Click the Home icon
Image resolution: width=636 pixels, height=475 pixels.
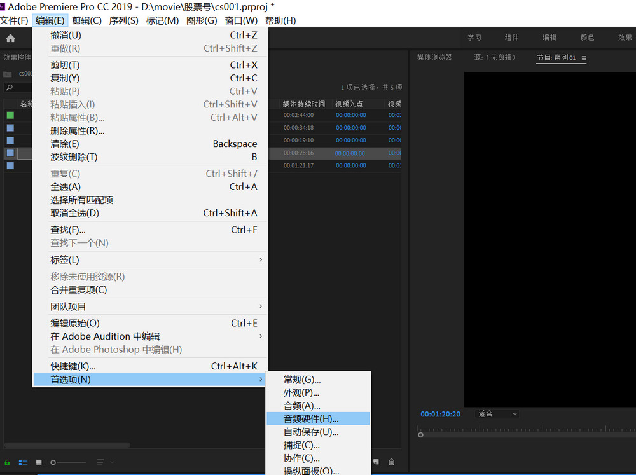click(x=11, y=38)
